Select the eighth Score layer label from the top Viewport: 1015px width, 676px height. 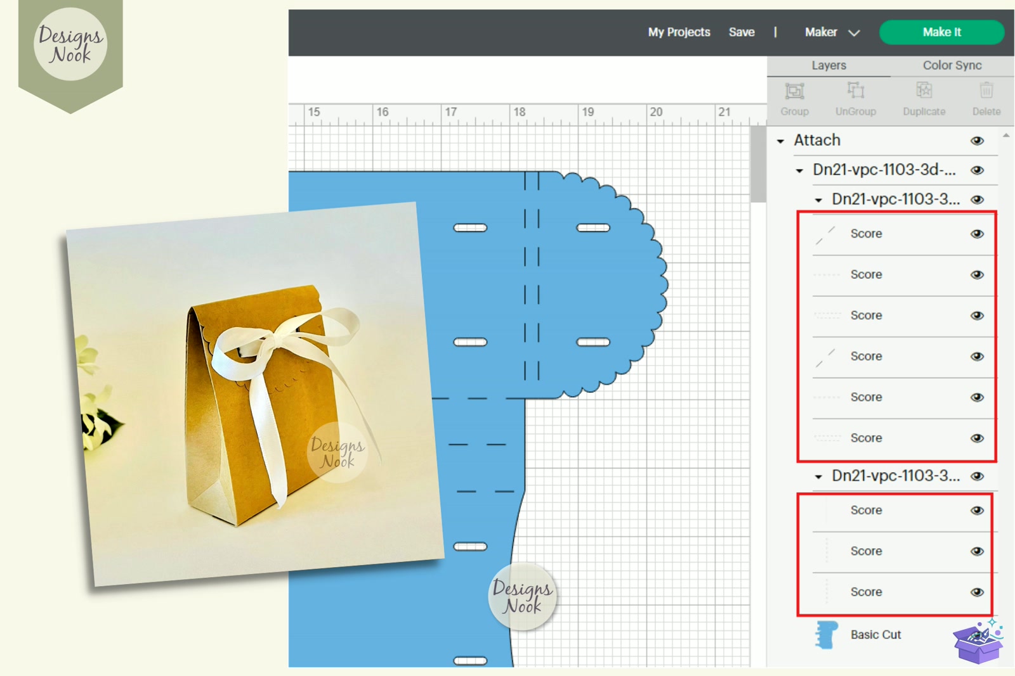click(x=866, y=551)
